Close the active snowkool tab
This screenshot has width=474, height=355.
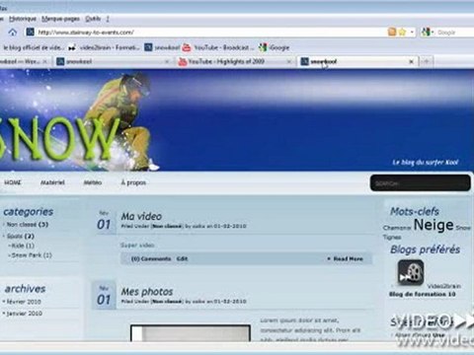tap(411, 61)
